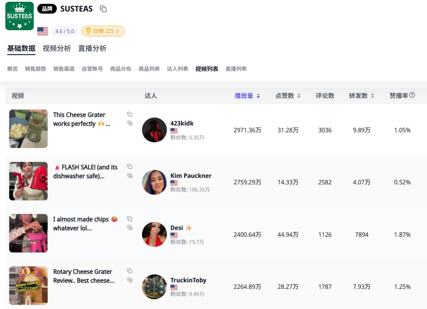Open the TruckinToby creator name
This screenshot has width=427, height=309.
pos(188,280)
